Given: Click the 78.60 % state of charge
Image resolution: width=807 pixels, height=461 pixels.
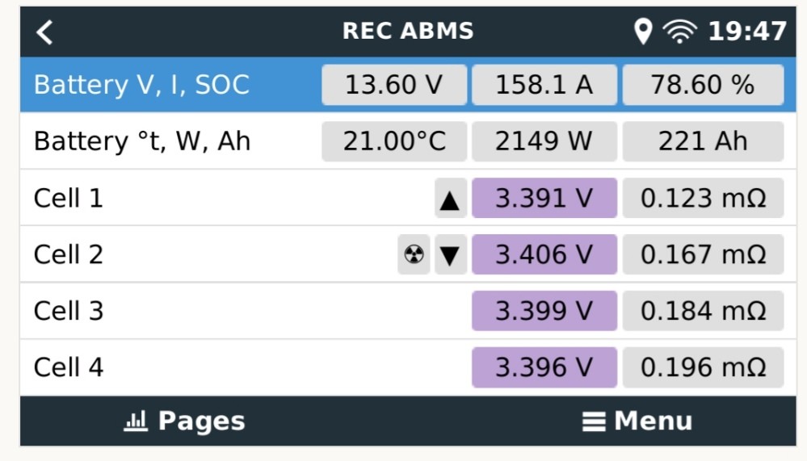Looking at the screenshot, I should (703, 85).
